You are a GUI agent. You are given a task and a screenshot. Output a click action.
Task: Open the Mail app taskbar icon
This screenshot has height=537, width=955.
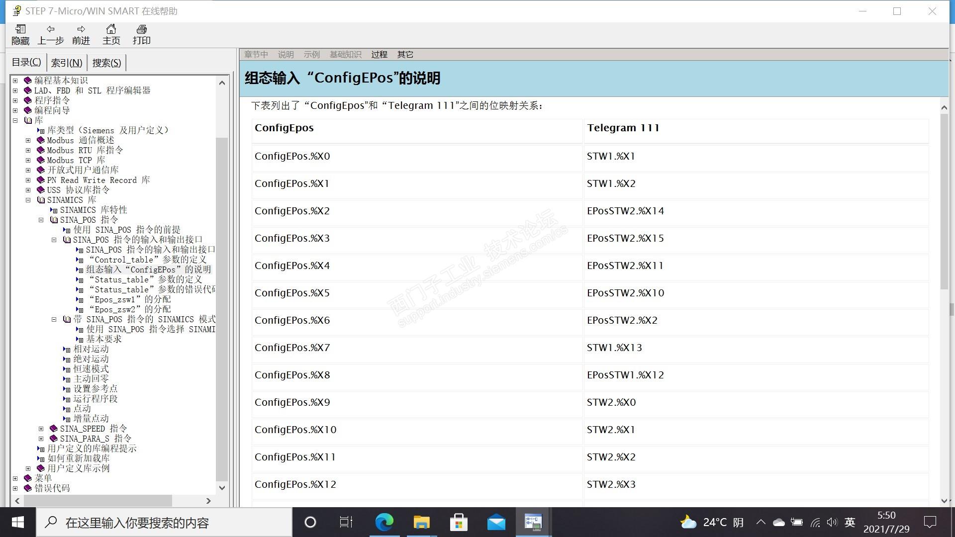[496, 522]
